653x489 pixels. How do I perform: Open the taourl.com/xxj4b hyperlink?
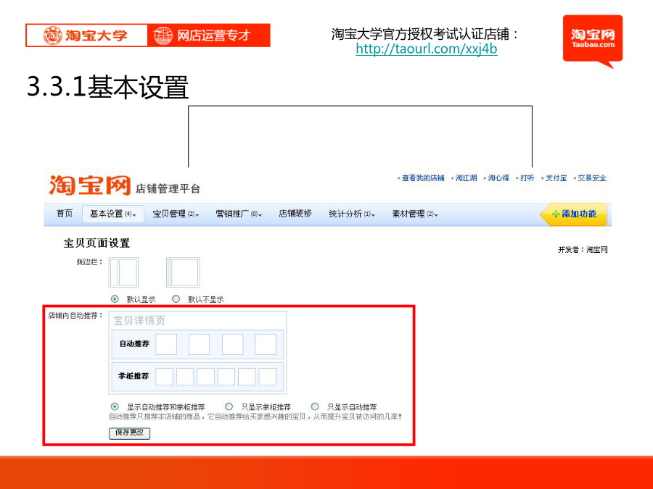coord(427,49)
